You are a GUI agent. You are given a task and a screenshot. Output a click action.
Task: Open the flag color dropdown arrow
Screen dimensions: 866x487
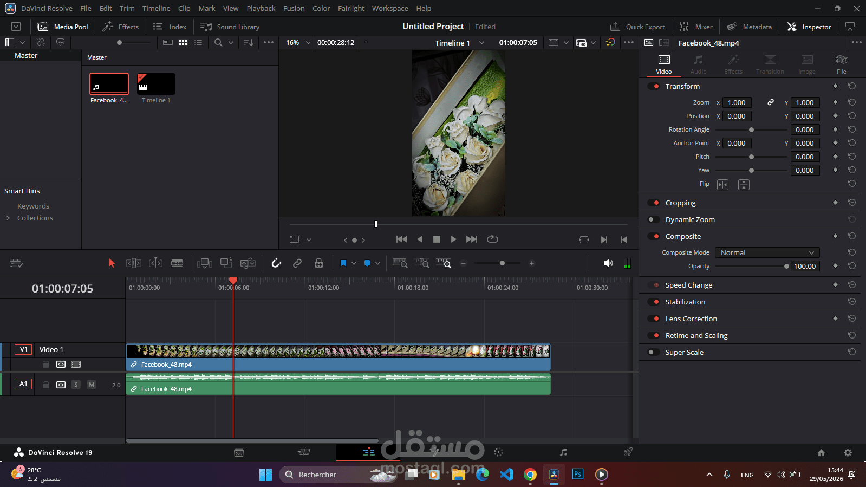click(x=354, y=263)
